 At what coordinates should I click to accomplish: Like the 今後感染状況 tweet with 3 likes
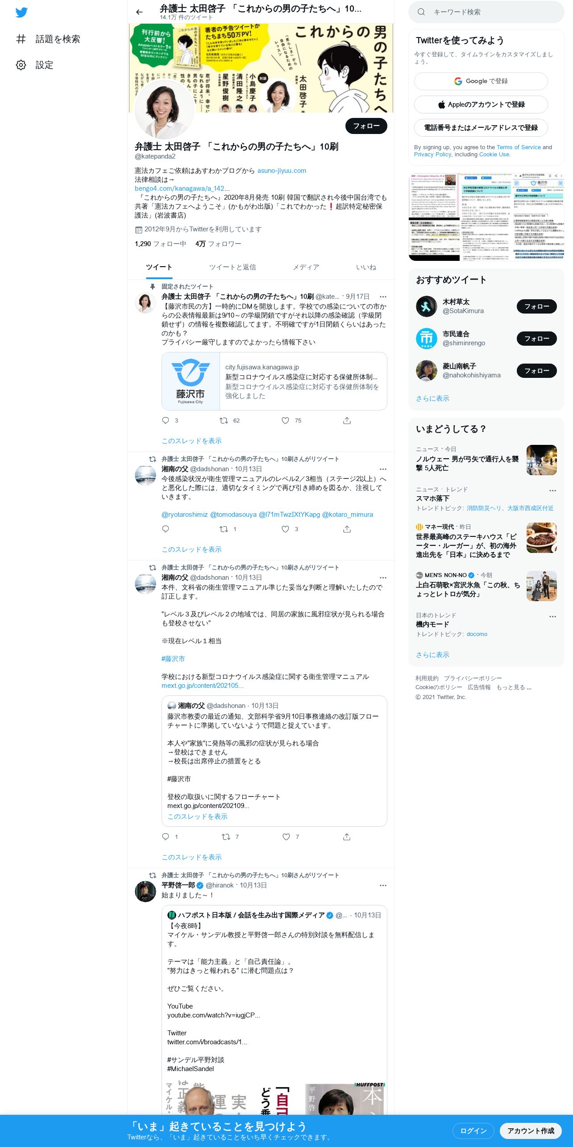click(286, 529)
